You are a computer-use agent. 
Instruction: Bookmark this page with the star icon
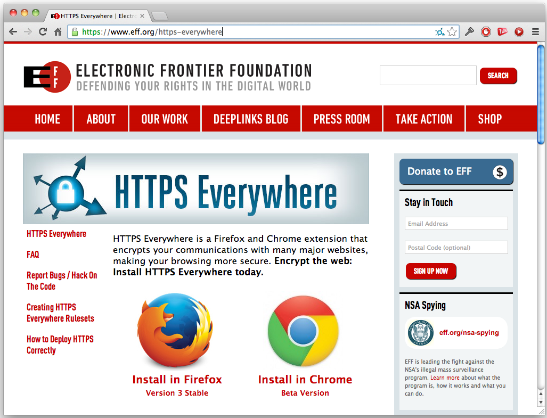(x=452, y=32)
